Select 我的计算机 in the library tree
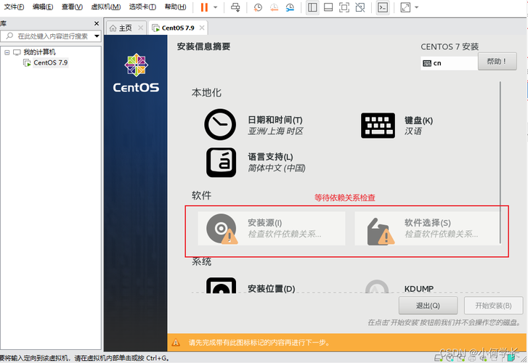 (x=39, y=52)
